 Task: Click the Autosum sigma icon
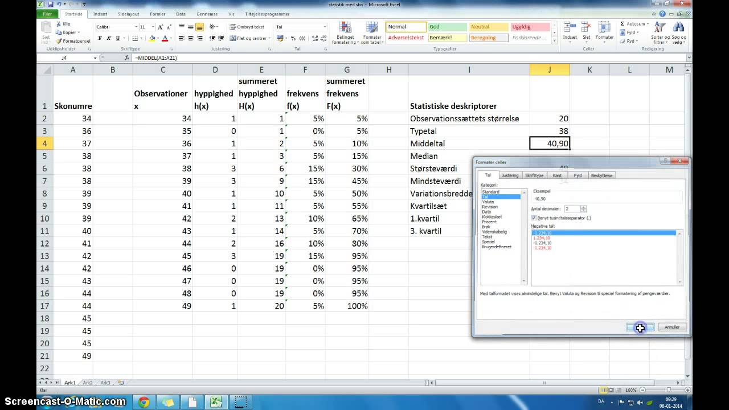click(x=622, y=24)
